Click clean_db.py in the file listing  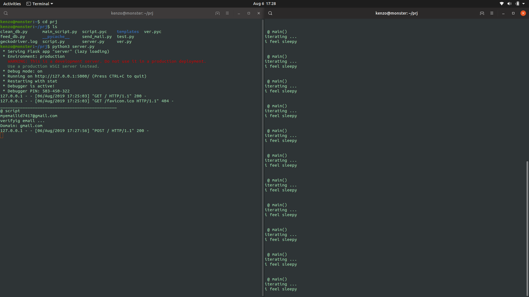click(14, 32)
